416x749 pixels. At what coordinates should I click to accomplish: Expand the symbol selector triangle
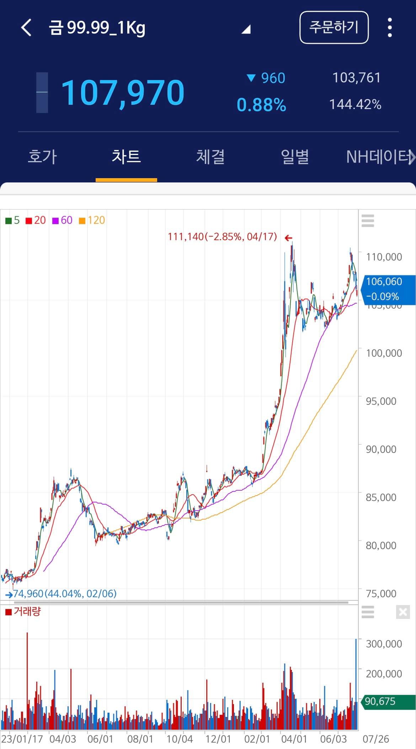[246, 29]
